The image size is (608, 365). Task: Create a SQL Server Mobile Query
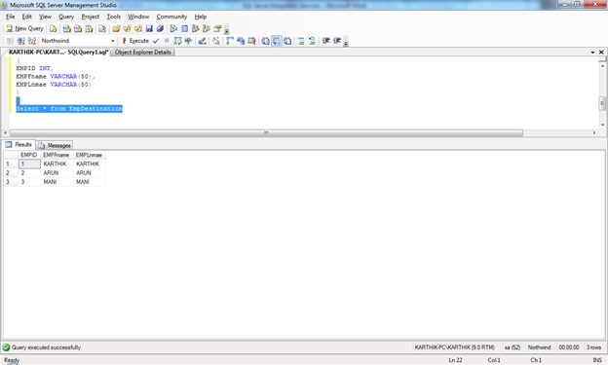coord(102,28)
